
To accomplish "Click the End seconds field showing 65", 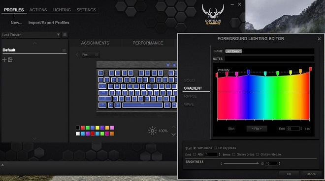I will tap(293, 129).
